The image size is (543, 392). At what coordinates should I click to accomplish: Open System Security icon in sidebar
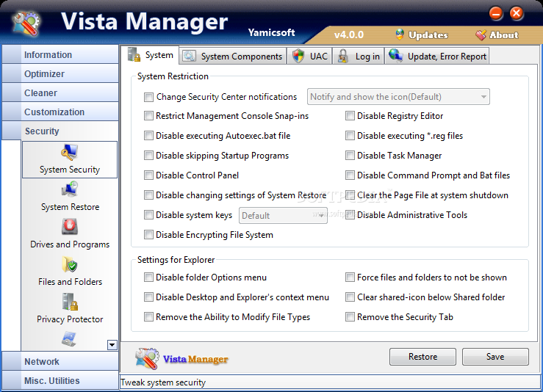pyautogui.click(x=70, y=152)
